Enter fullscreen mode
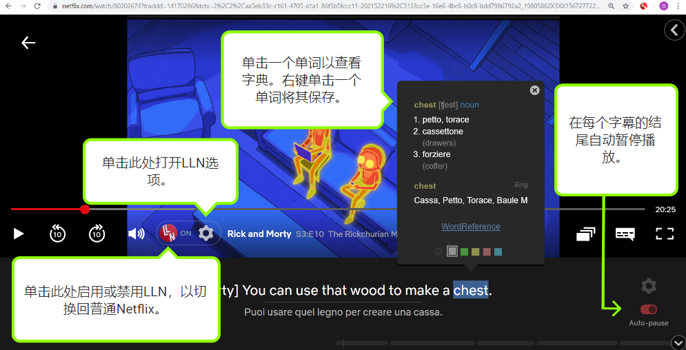 tap(665, 234)
